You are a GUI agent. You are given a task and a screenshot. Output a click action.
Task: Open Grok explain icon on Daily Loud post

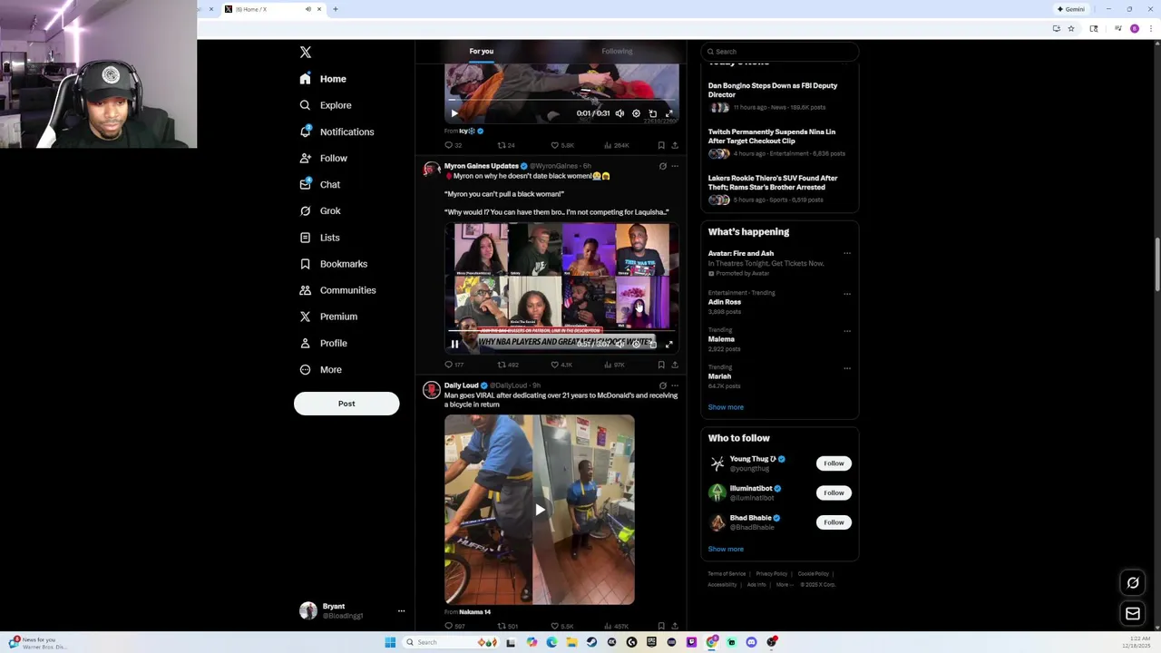click(x=662, y=385)
